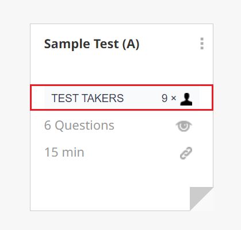Click the test taker person silhouette icon
Viewport: 241px width, 230px height.
(x=186, y=99)
